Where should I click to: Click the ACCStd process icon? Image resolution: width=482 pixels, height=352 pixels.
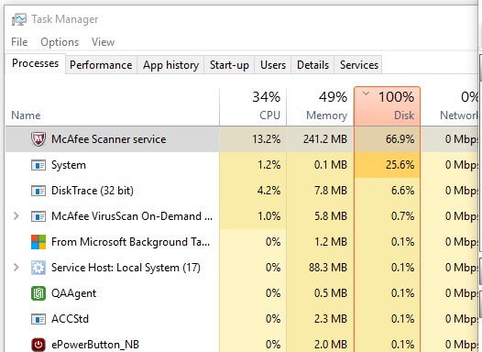click(x=38, y=319)
